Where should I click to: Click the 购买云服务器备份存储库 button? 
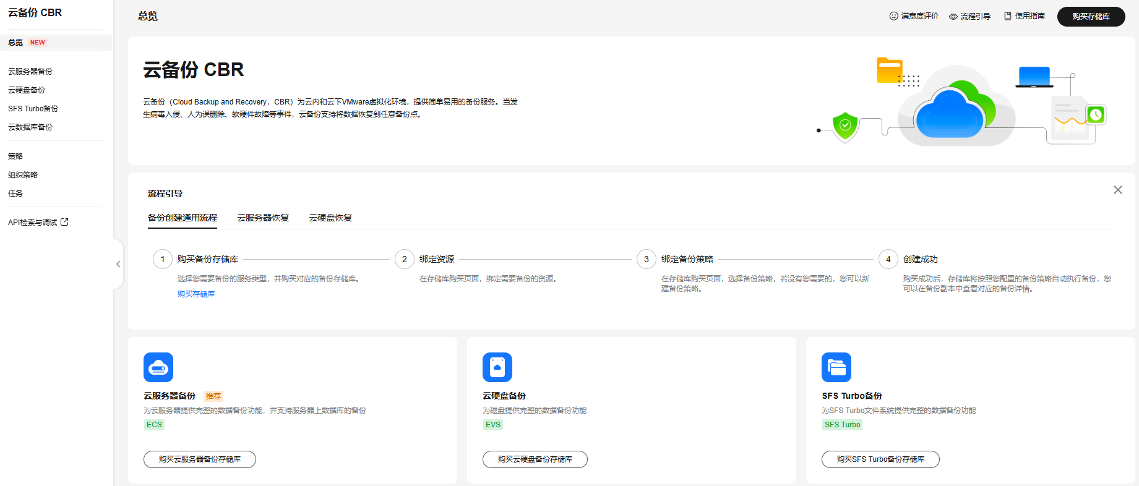[200, 459]
